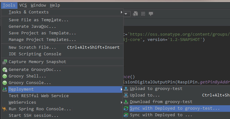Expand the WebServices submenu

pos(62,102)
